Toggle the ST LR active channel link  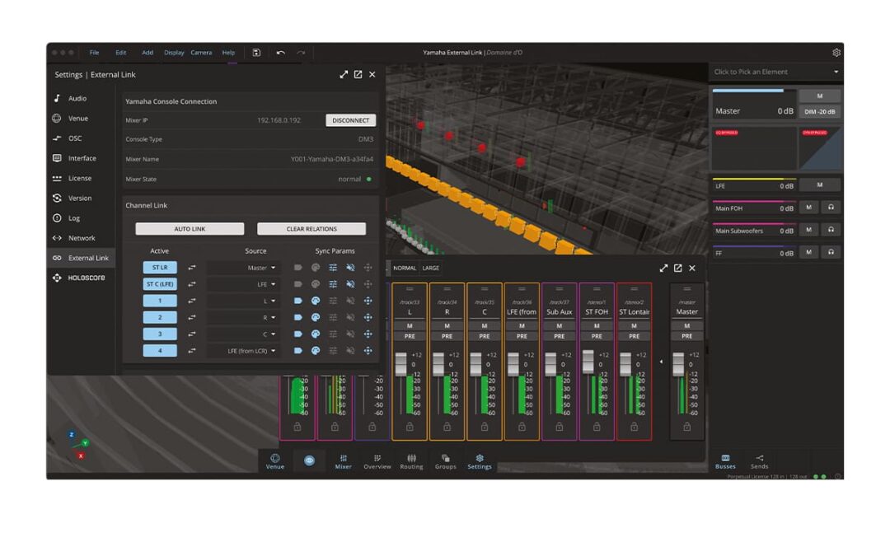click(160, 267)
